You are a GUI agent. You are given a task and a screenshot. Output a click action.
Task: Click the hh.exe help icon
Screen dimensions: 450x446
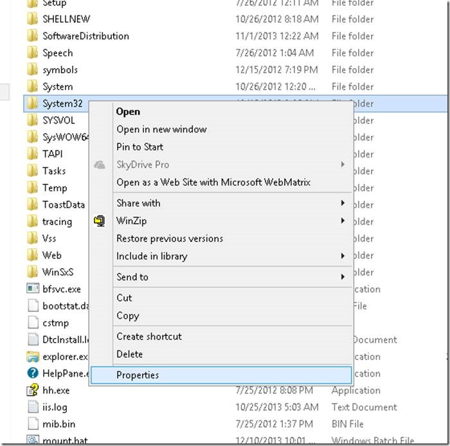33,390
